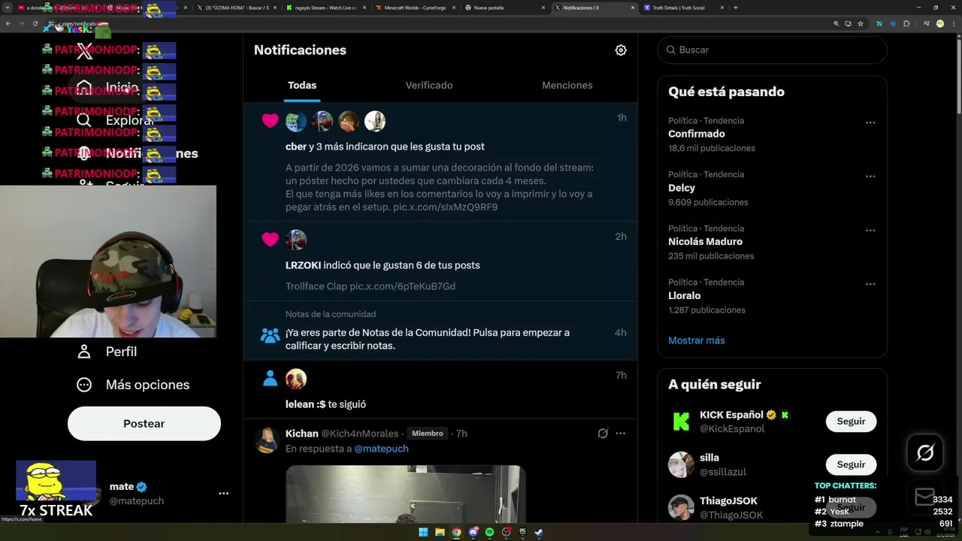Click the page vertical scrollbar
This screenshot has height=541, width=962.
pos(957,75)
